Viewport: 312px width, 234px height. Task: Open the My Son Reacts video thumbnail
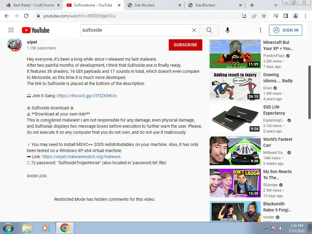click(x=235, y=183)
